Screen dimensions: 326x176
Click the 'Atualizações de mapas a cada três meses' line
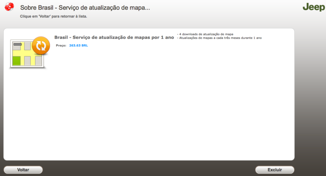click(220, 38)
